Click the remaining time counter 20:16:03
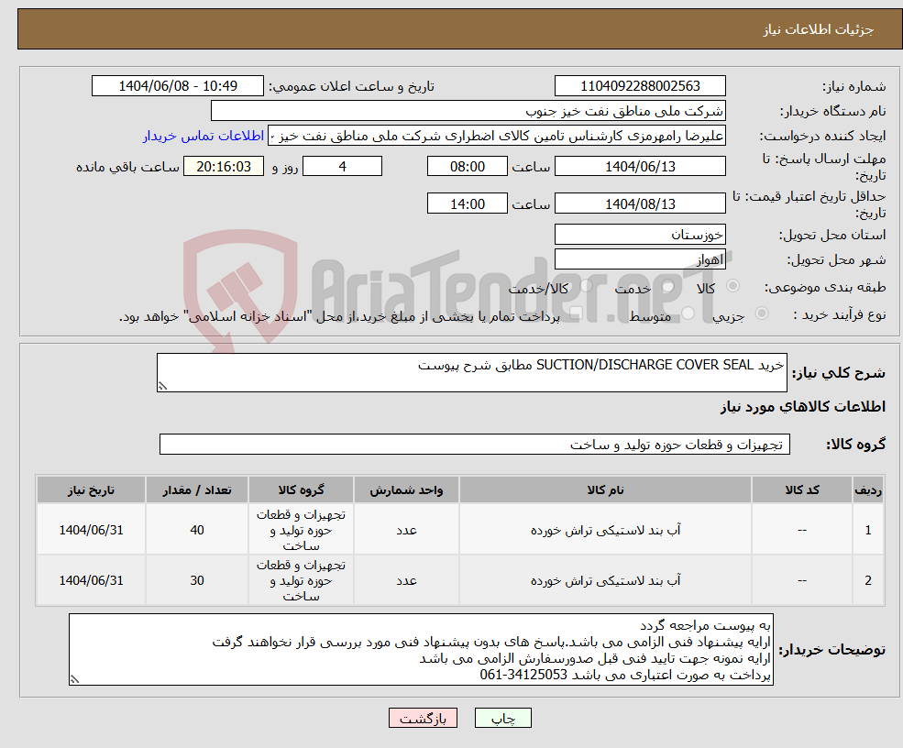The image size is (903, 748). point(224,166)
